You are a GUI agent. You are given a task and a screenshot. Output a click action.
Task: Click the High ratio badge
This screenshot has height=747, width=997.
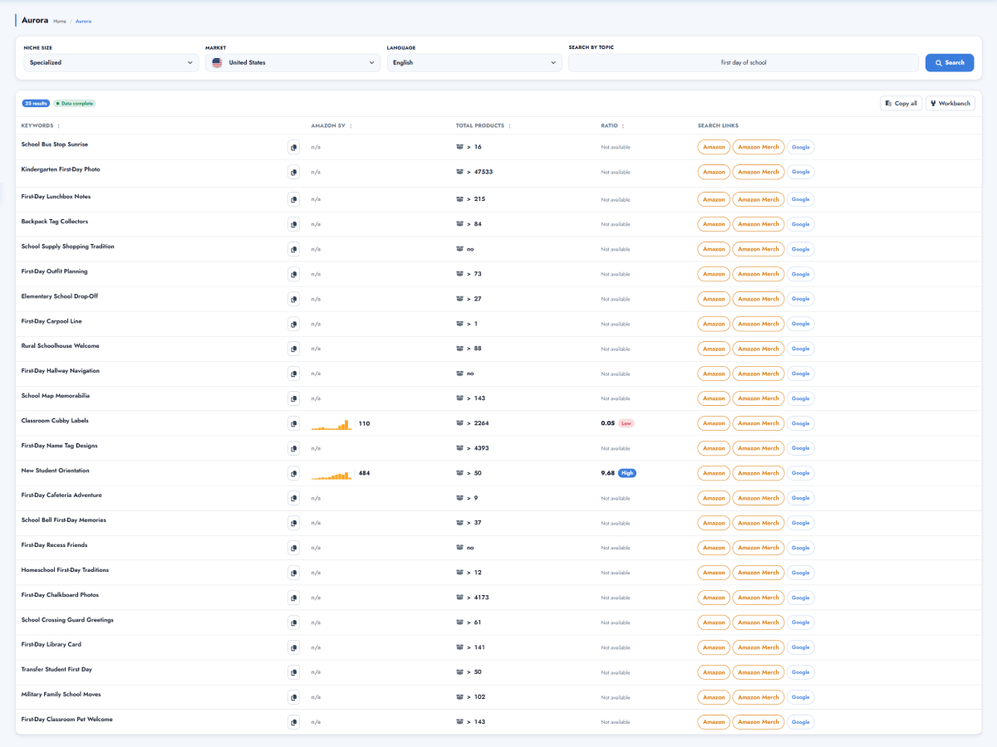627,473
